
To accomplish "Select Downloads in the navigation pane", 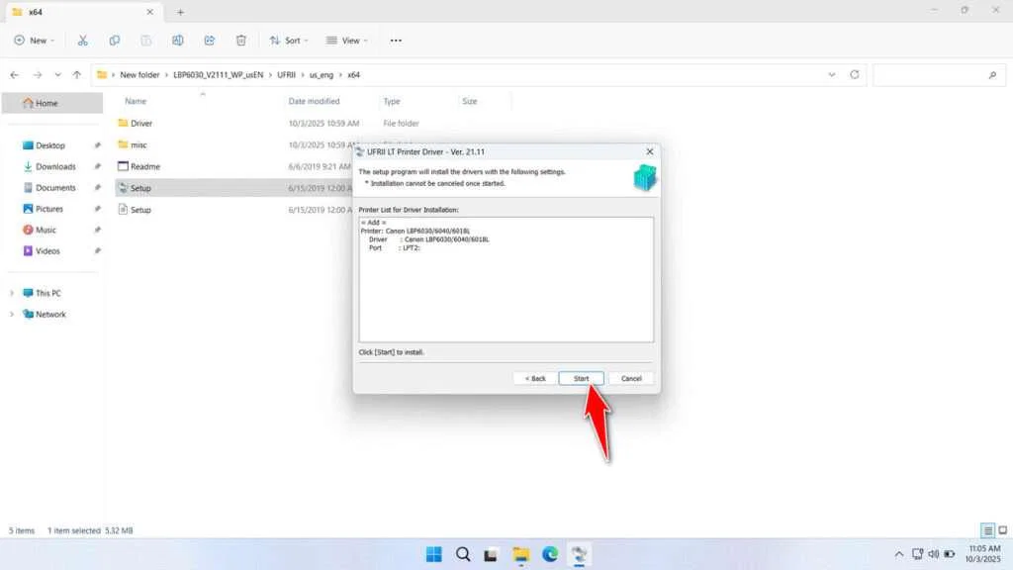I will pos(55,166).
